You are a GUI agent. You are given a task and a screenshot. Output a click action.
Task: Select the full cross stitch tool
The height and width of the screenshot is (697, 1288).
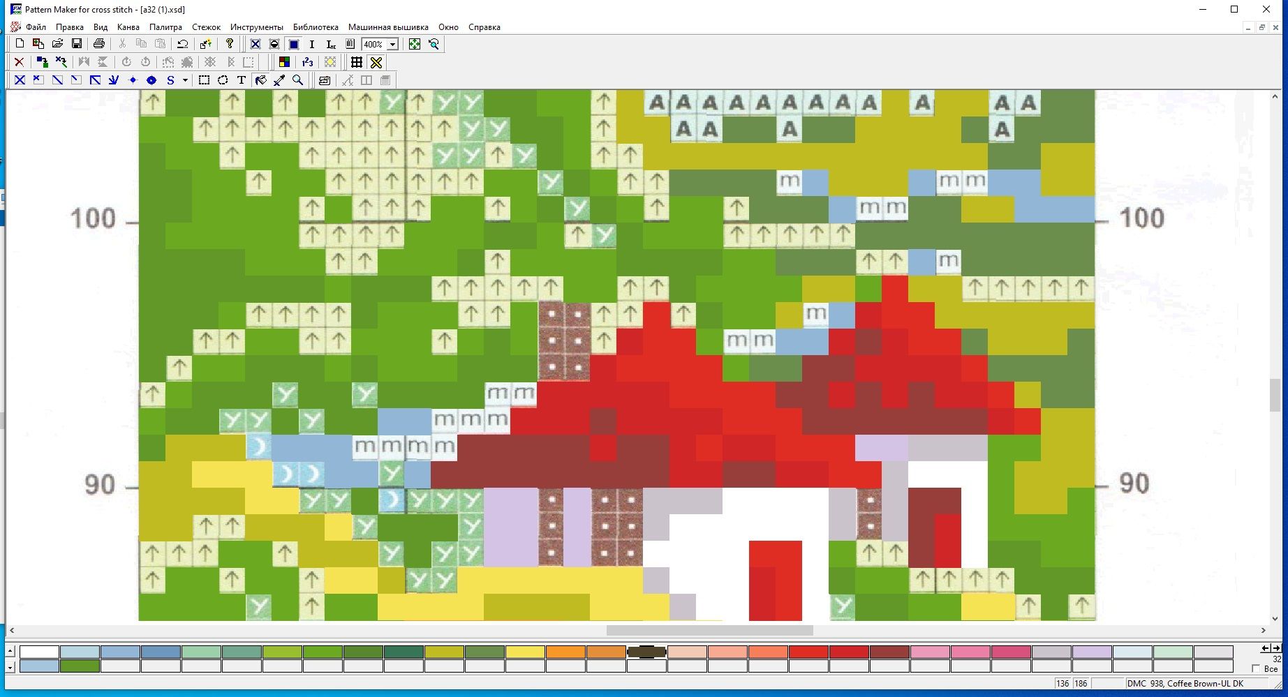click(x=20, y=80)
